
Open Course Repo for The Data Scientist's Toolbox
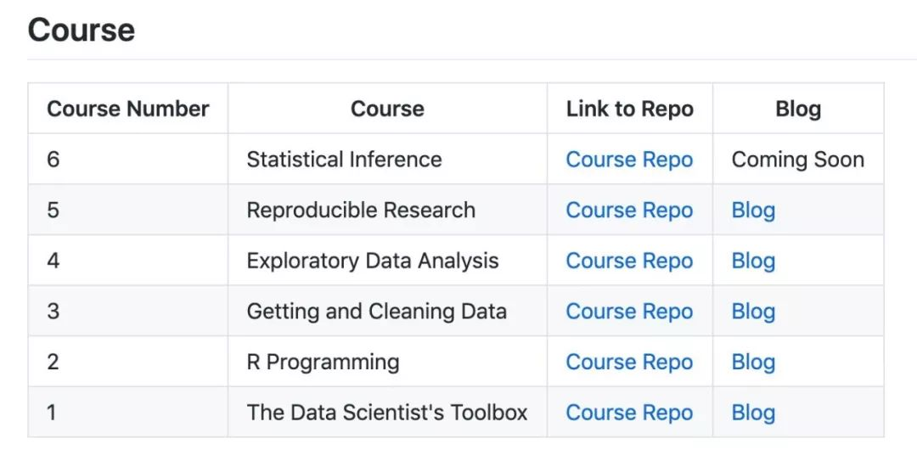(x=629, y=413)
